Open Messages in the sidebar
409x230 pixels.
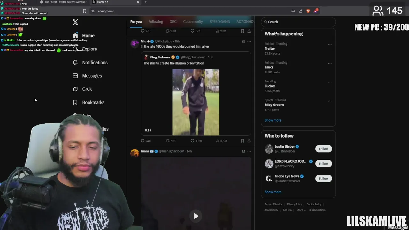click(87, 76)
